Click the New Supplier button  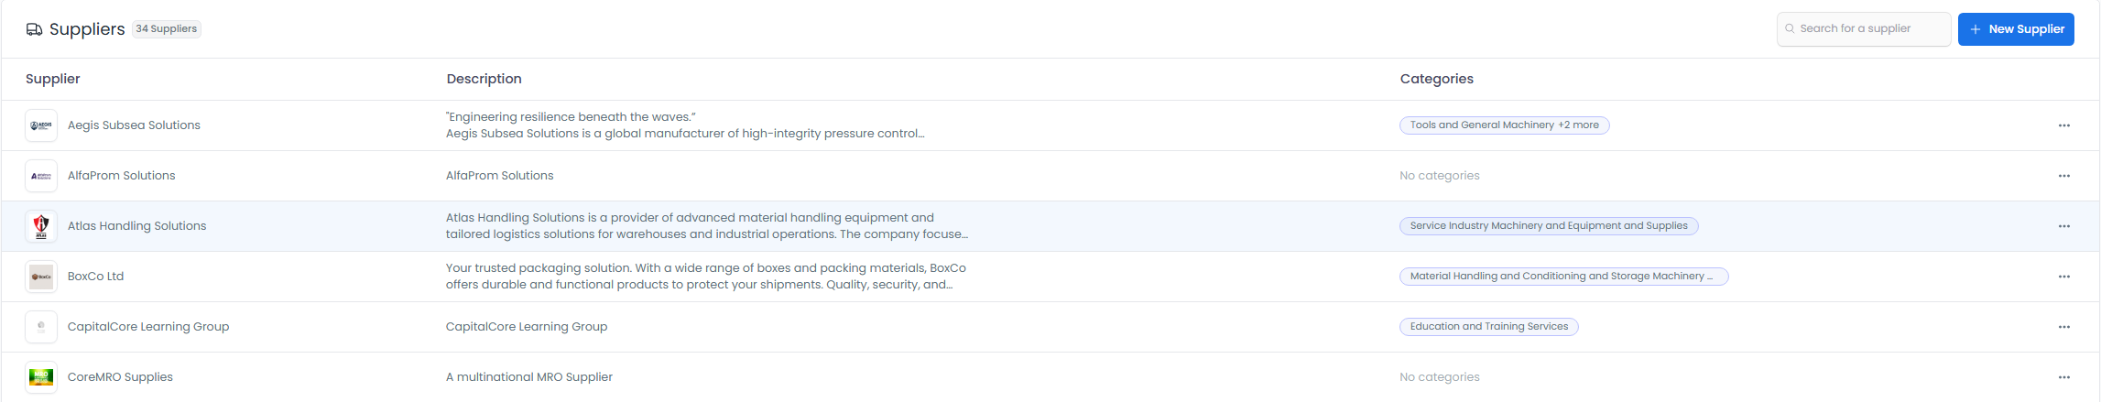click(2015, 29)
